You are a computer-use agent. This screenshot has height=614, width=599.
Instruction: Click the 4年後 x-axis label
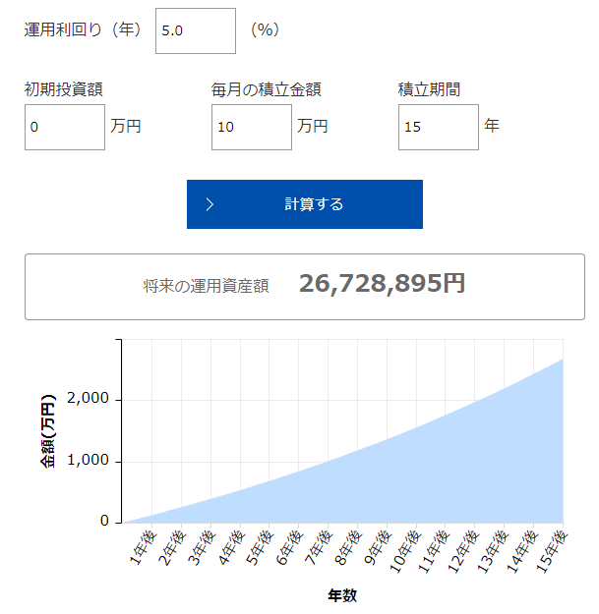point(231,548)
